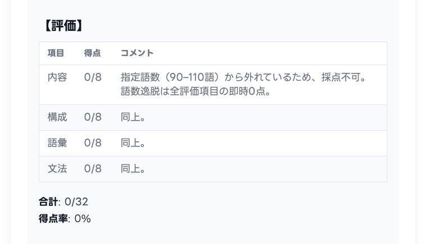Select the 内容 row label
Image resolution: width=430 pixels, height=244 pixels.
[57, 77]
